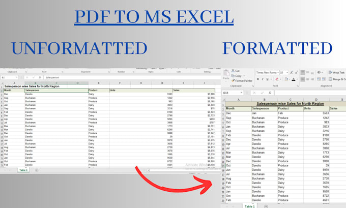Click Name Box showing B2 in unformatted window
Viewport: 346px width, 208px height.
[9, 77]
